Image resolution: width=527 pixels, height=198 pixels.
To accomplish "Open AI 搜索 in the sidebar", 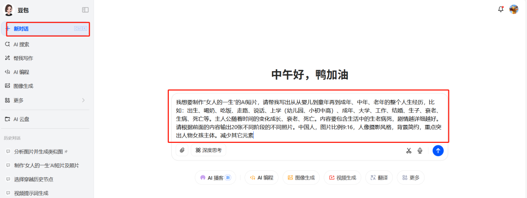I will coord(21,44).
